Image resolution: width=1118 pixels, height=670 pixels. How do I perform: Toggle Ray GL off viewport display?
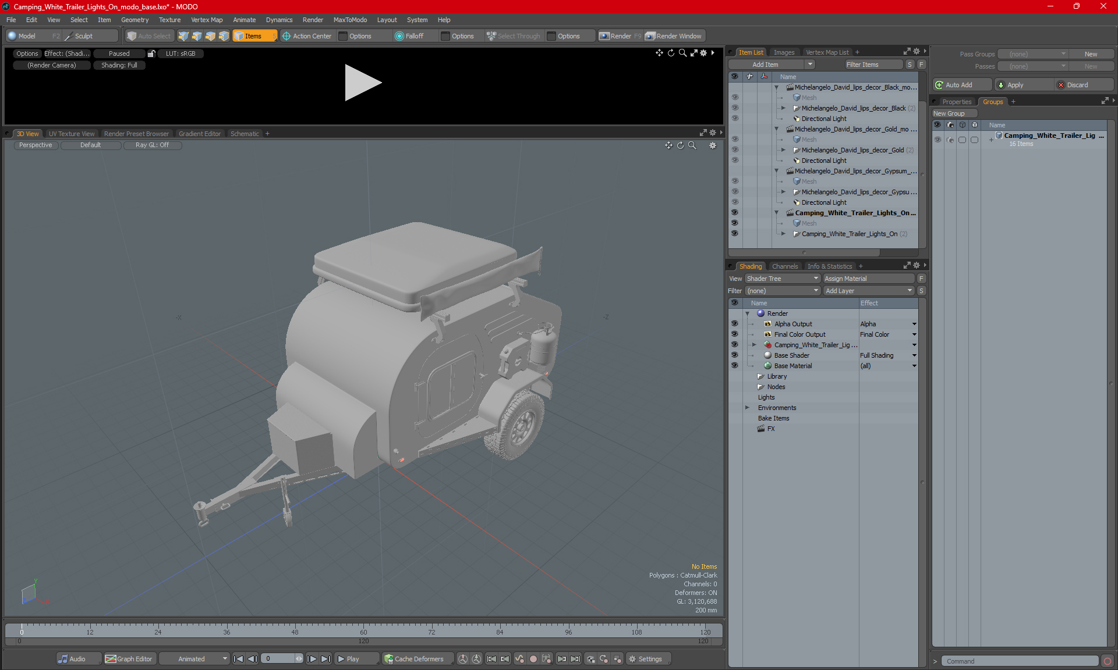tap(152, 145)
